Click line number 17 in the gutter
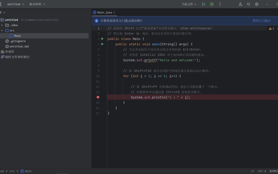The width and height of the screenshot is (278, 174). tap(98, 113)
